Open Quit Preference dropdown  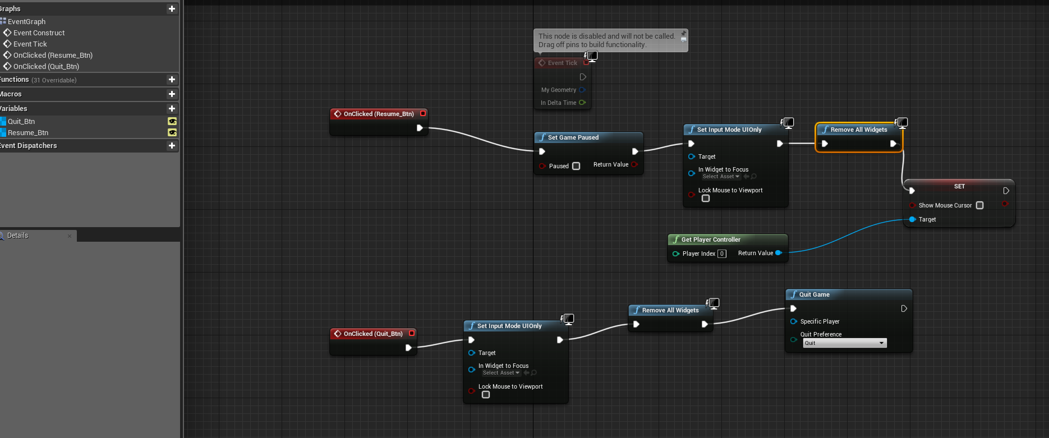point(845,343)
